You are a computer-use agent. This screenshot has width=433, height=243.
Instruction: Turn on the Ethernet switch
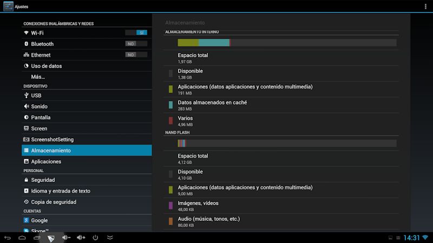(x=136, y=55)
